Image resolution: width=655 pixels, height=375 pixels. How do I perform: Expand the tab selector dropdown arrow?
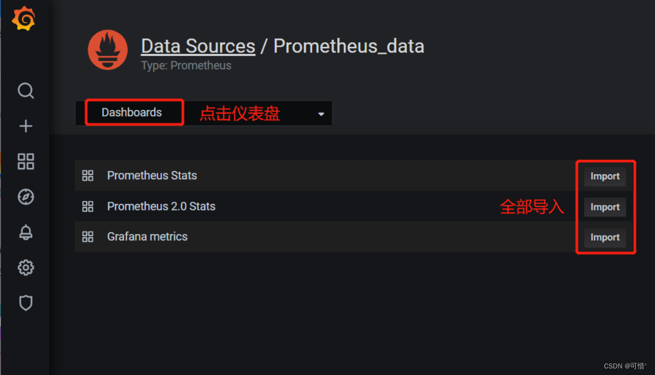[x=321, y=114]
